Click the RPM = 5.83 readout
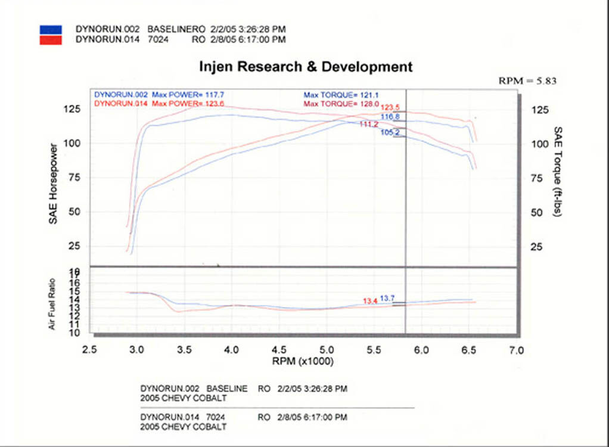This screenshot has height=447, width=609. [x=527, y=81]
